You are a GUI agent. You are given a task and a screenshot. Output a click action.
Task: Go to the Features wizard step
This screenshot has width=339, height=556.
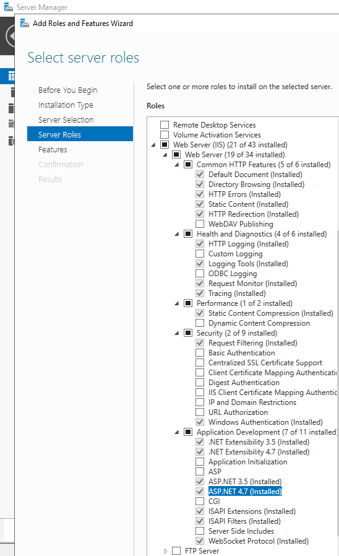pos(53,150)
